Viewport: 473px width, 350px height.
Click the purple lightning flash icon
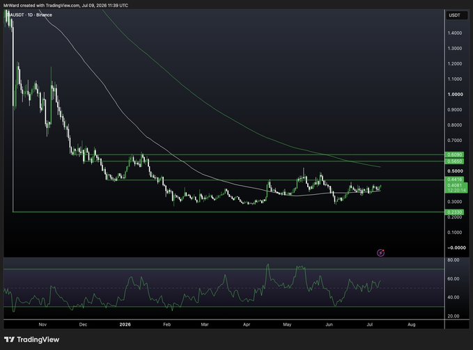tap(380, 253)
